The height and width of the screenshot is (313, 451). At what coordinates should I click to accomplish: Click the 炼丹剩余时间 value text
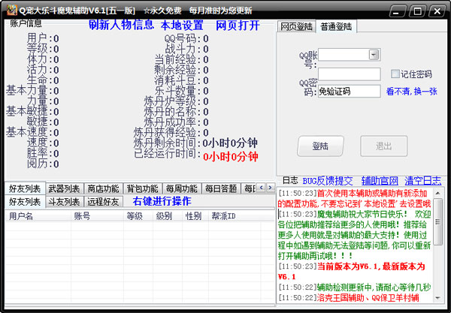click(x=230, y=143)
